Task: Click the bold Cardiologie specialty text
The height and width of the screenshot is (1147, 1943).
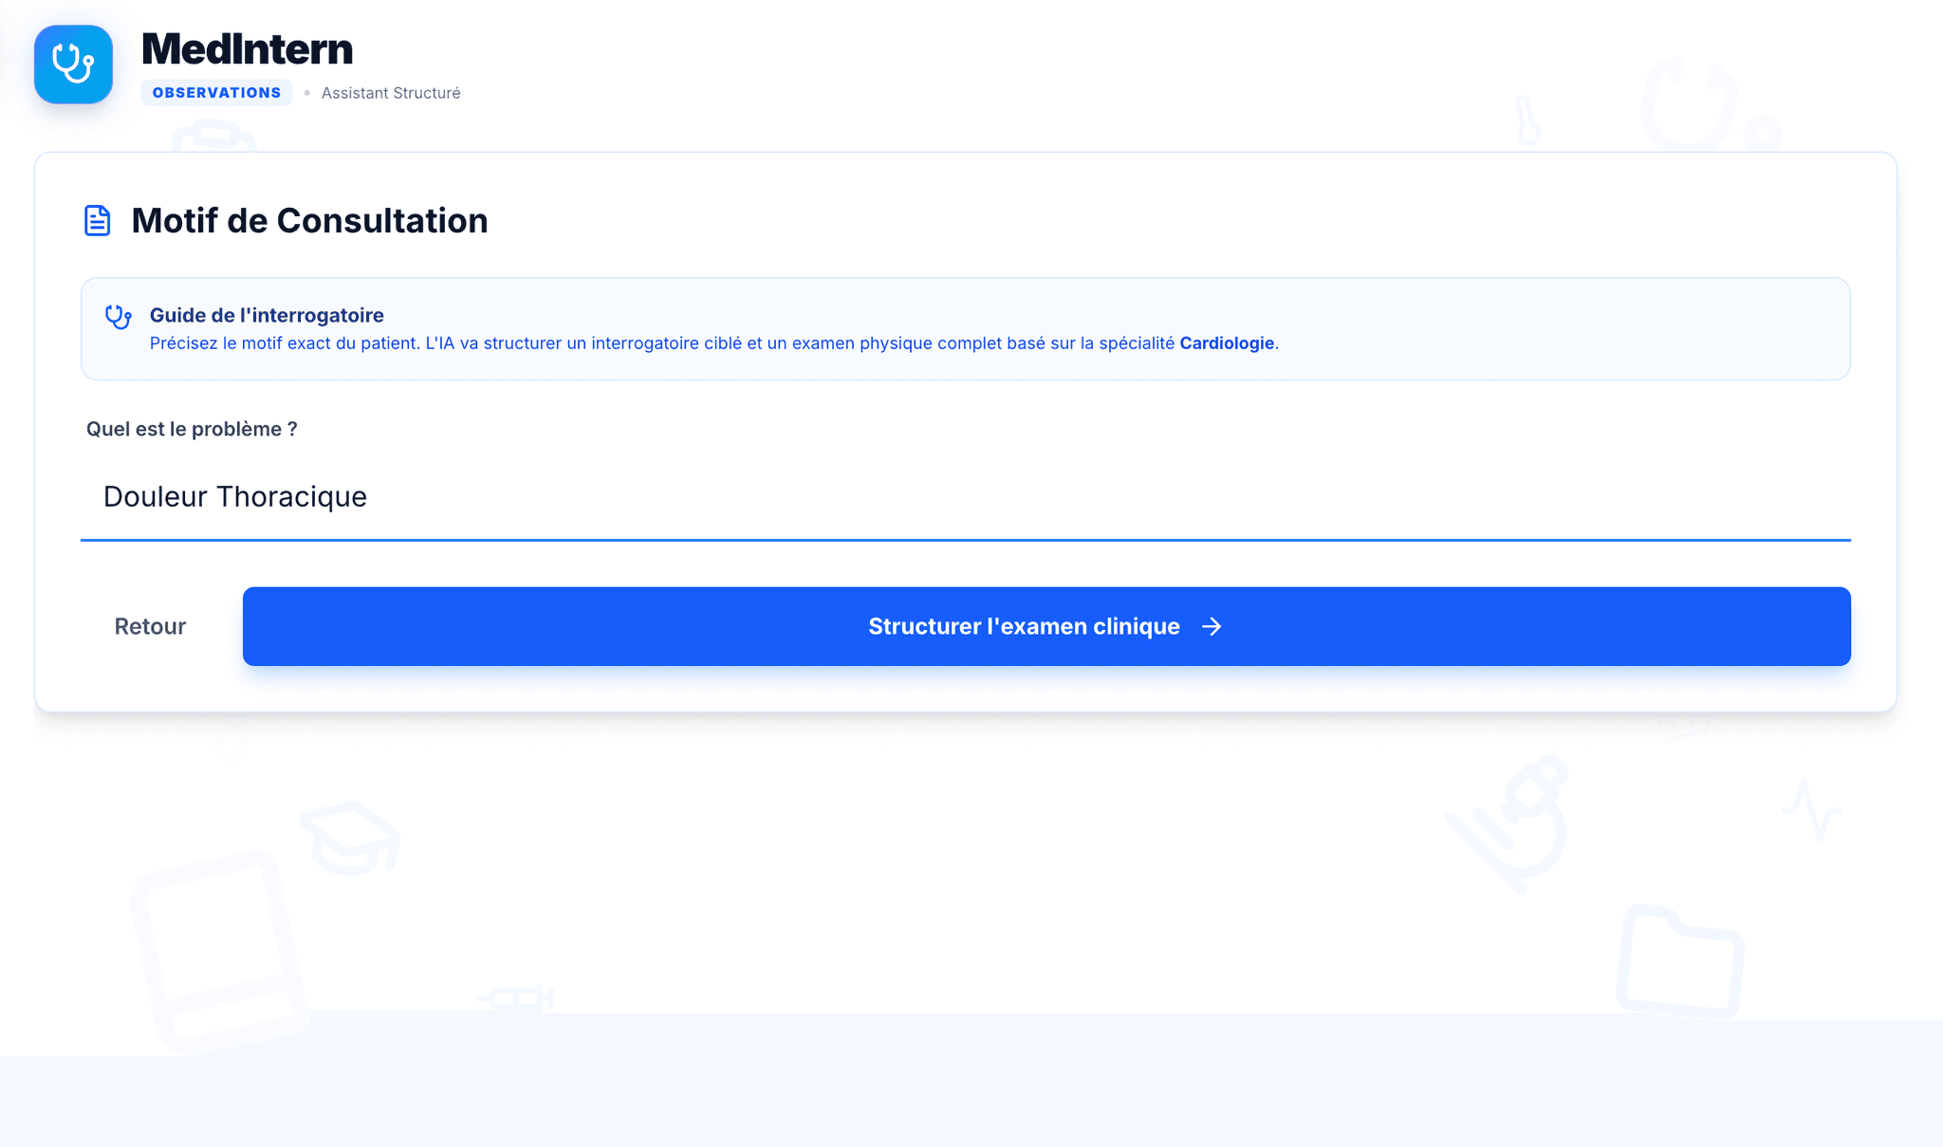Action: coord(1226,343)
